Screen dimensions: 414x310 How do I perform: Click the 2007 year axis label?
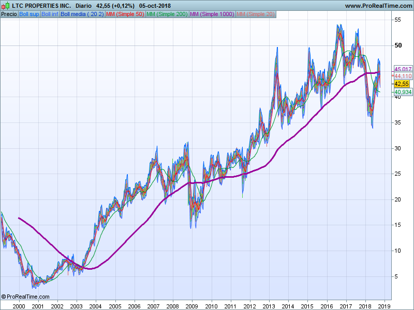(153, 306)
